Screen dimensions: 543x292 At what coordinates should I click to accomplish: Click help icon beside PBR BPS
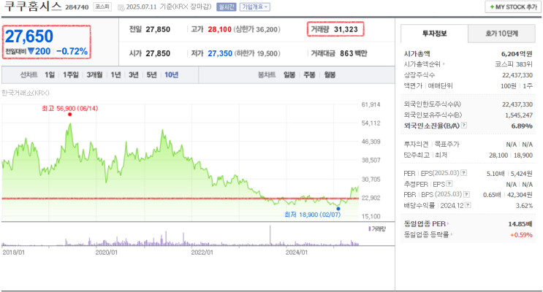(466, 194)
